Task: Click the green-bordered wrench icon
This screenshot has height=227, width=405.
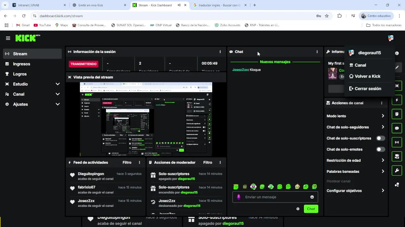Action: [397, 171]
